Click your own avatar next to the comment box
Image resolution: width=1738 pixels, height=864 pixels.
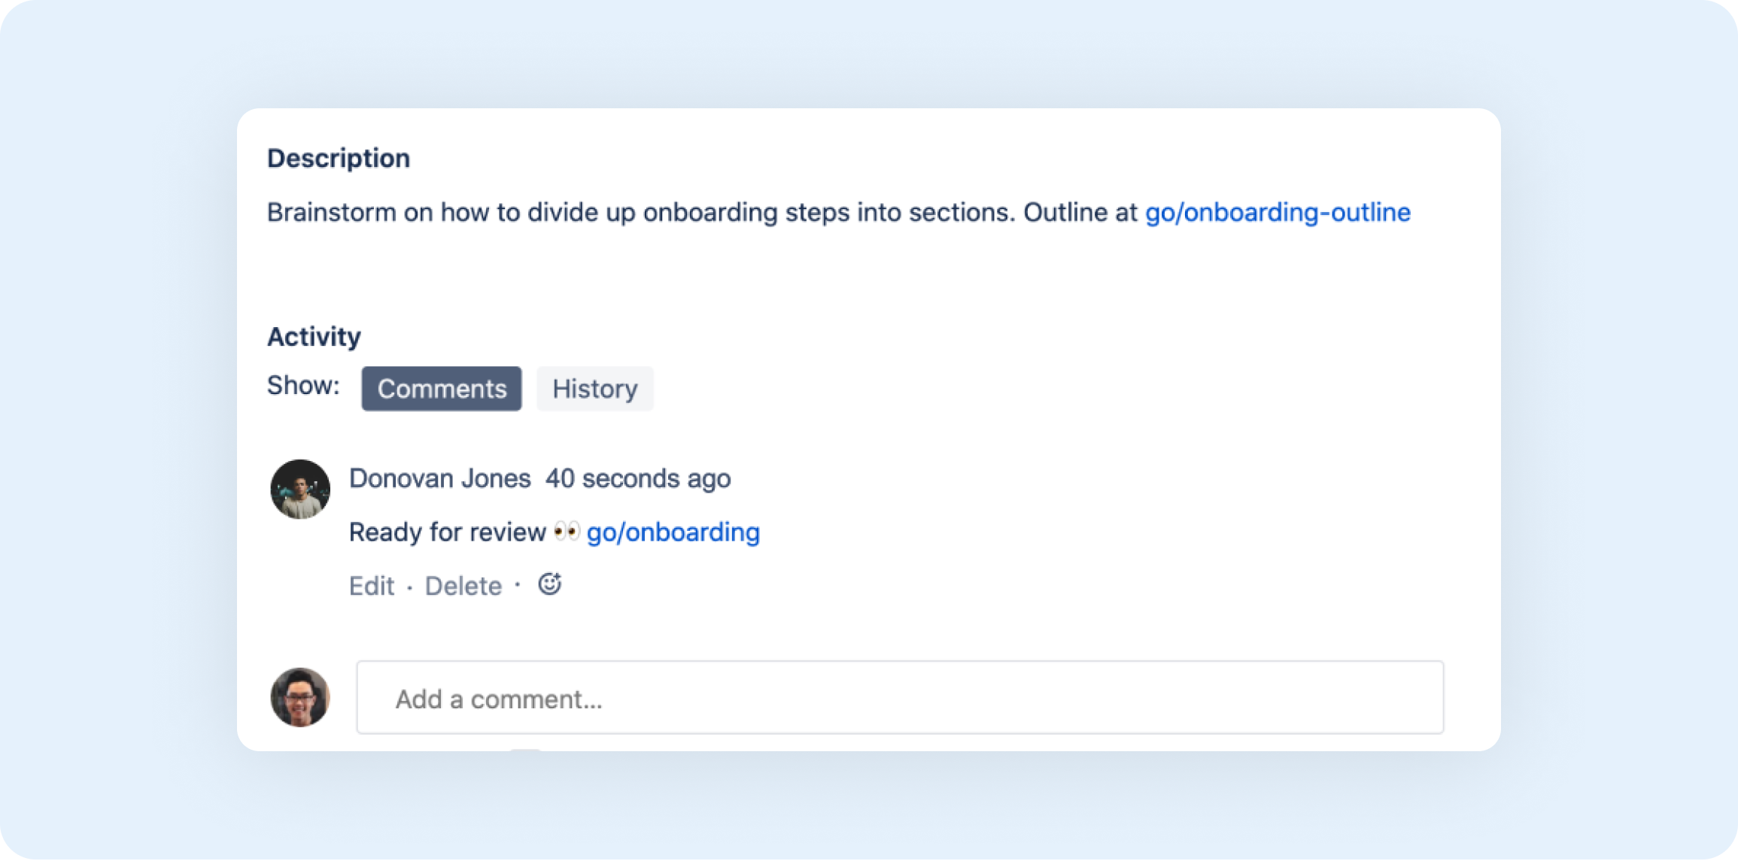(299, 698)
